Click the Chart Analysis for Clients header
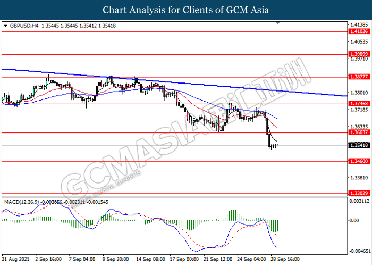The image size is (372, 266). [x=186, y=10]
